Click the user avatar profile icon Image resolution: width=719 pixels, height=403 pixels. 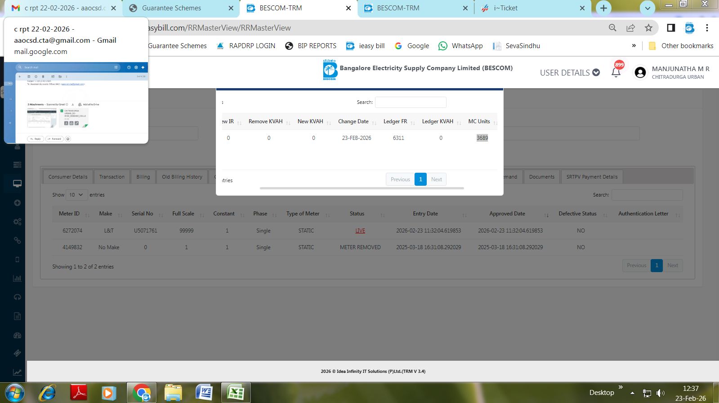(640, 72)
